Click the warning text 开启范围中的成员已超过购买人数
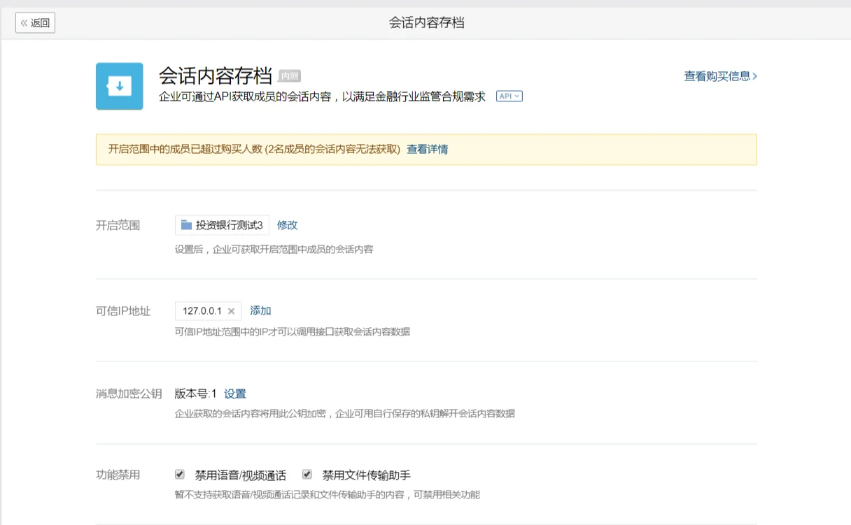The height and width of the screenshot is (525, 851). pyautogui.click(x=185, y=149)
